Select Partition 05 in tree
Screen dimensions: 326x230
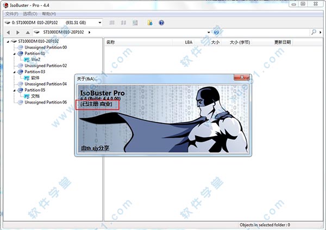click(35, 90)
